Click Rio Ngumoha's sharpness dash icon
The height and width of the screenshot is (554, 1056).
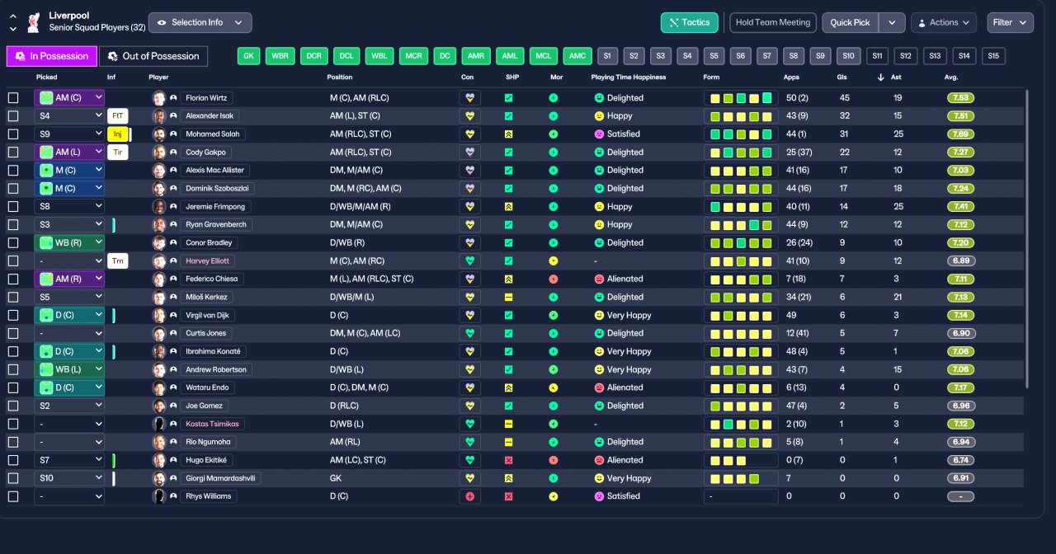pyautogui.click(x=508, y=442)
